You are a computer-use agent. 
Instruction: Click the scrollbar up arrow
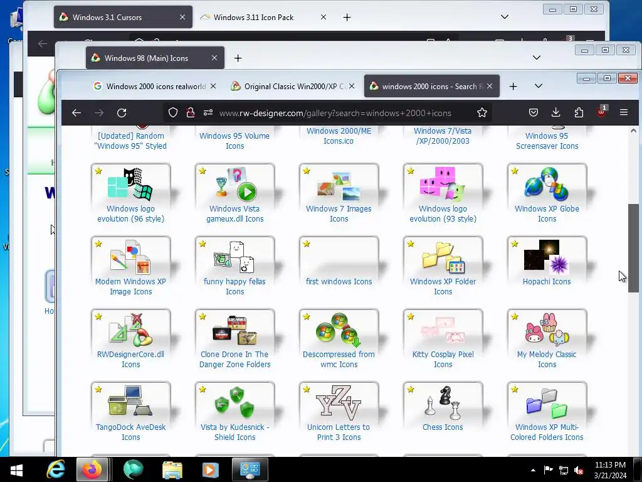[x=633, y=131]
